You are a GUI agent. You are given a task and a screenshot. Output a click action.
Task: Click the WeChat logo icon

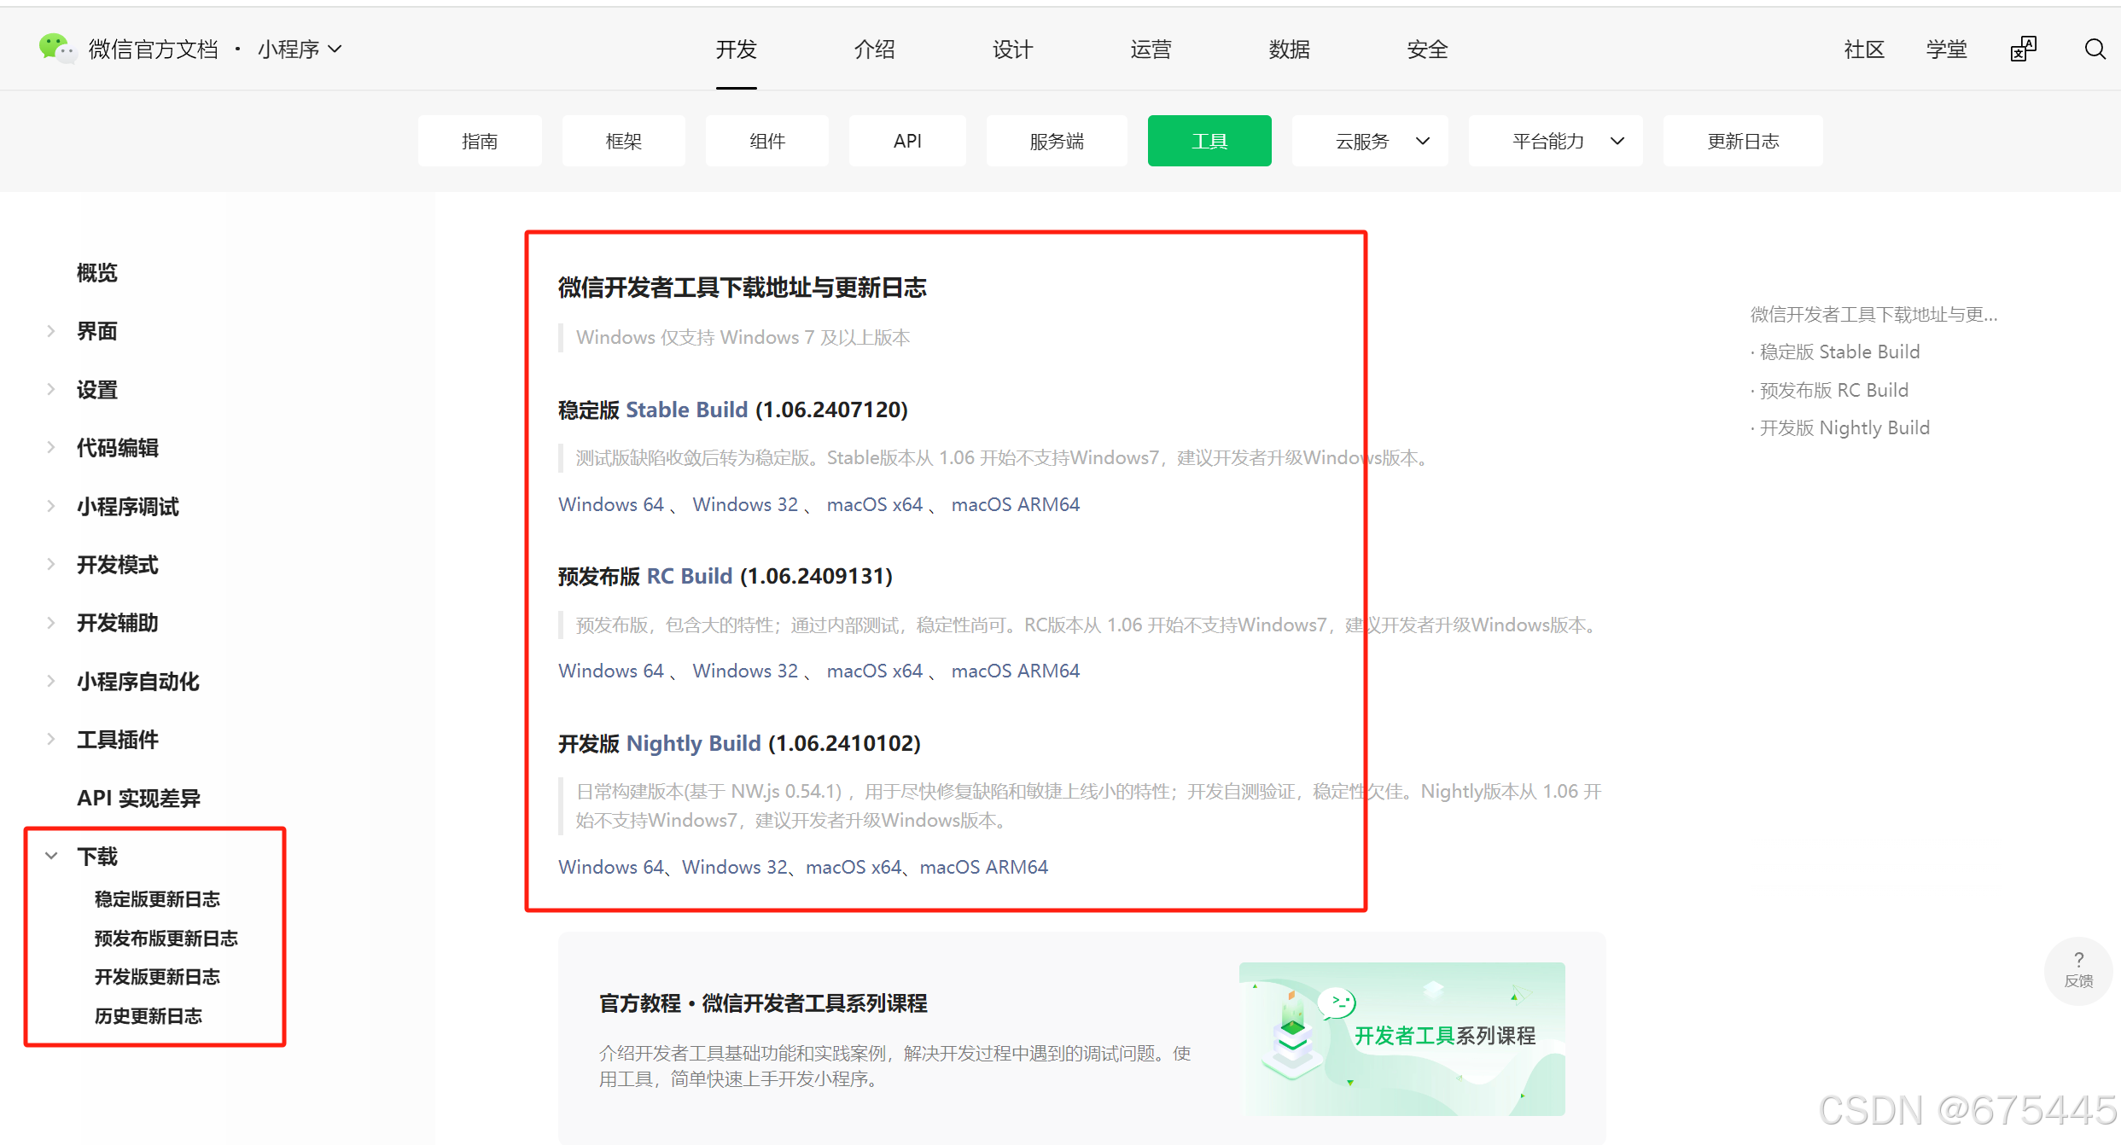coord(55,48)
